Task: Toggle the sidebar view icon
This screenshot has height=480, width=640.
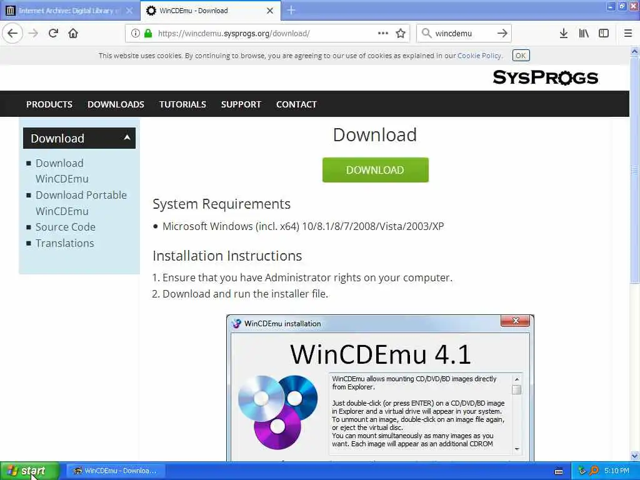Action: 604,34
